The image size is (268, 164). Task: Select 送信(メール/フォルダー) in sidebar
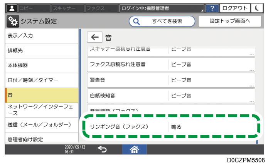pyautogui.click(x=42, y=125)
